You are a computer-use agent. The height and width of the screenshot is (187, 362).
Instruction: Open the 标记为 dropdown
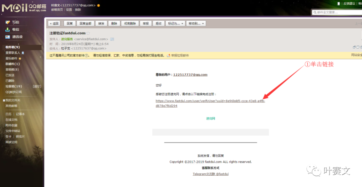(175, 24)
